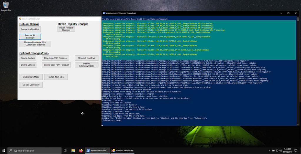Show hidden system tray icons
301x154 pixels.
tap(269, 150)
